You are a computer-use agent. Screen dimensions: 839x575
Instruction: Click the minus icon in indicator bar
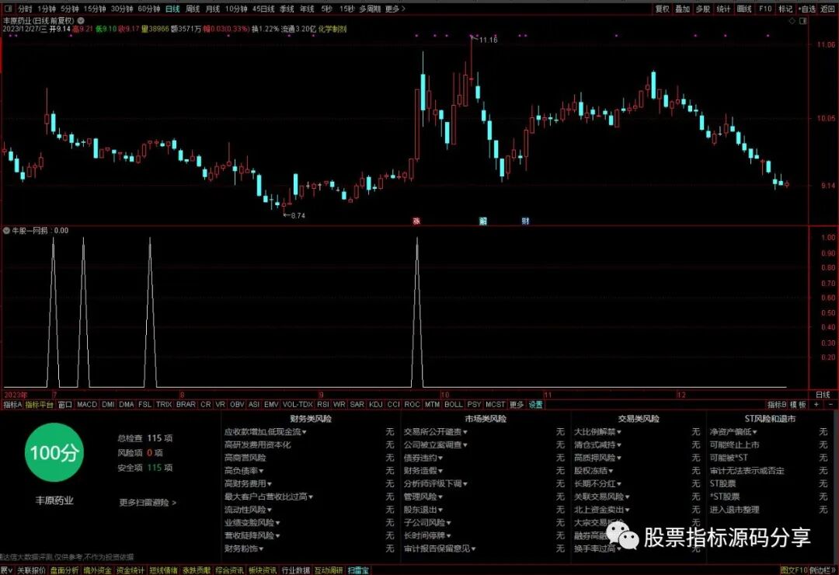[x=830, y=405]
